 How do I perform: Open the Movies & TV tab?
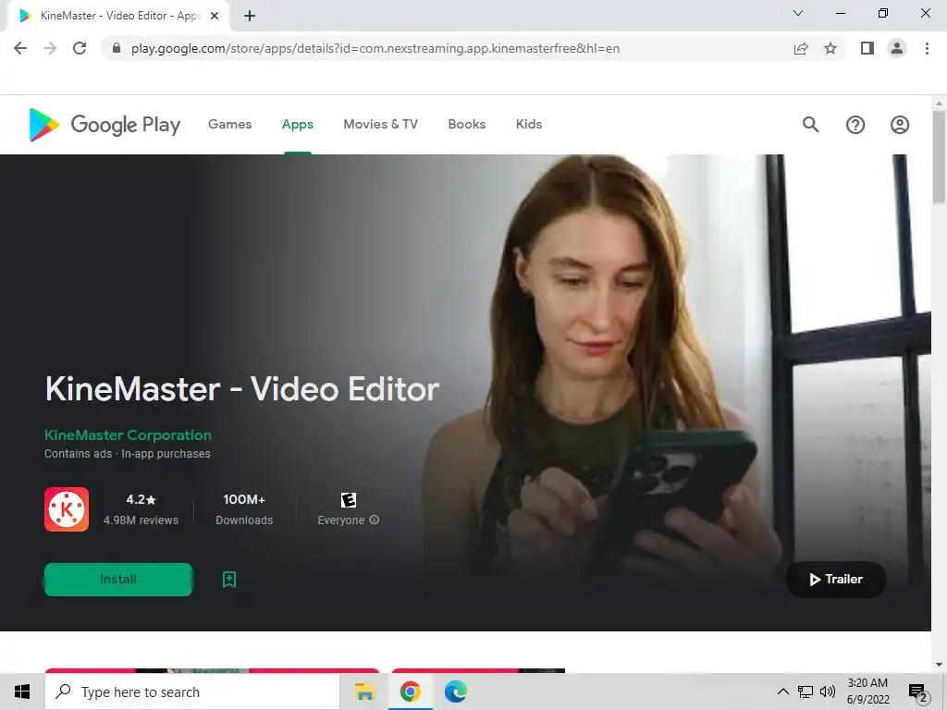(x=380, y=125)
